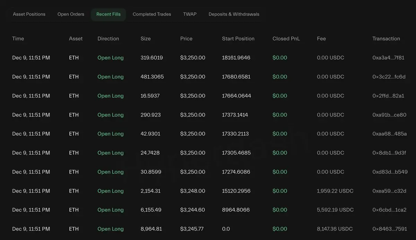The image size is (416, 240).
Task: Go to the TWAP tab
Action: 190,14
